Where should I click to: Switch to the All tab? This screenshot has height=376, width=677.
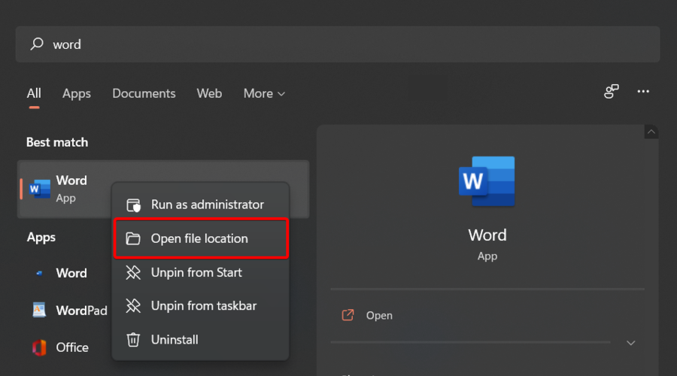(x=34, y=93)
